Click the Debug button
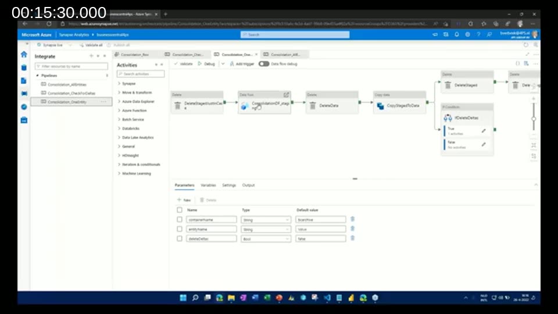Viewport: 558px width, 314px height. [206, 64]
